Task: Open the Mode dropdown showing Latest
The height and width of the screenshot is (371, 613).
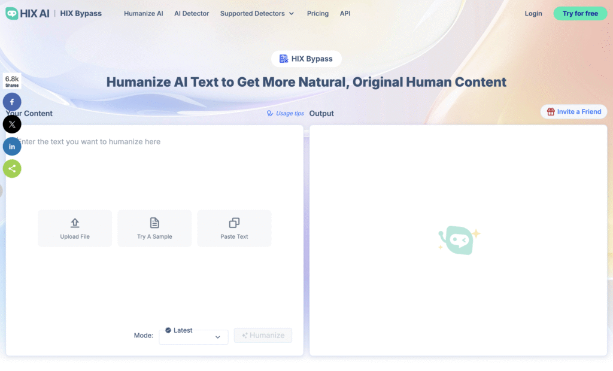Action: tap(193, 336)
